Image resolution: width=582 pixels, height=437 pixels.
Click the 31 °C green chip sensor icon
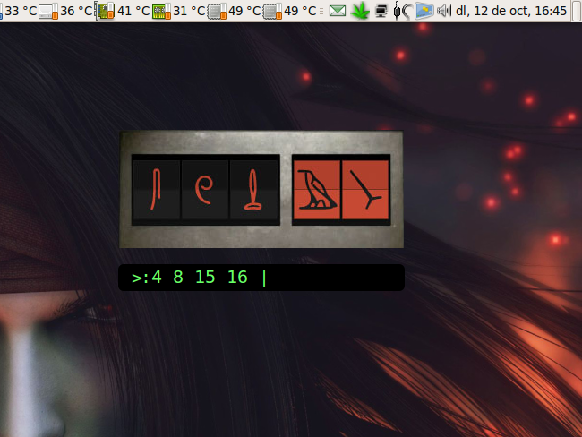tap(161, 12)
